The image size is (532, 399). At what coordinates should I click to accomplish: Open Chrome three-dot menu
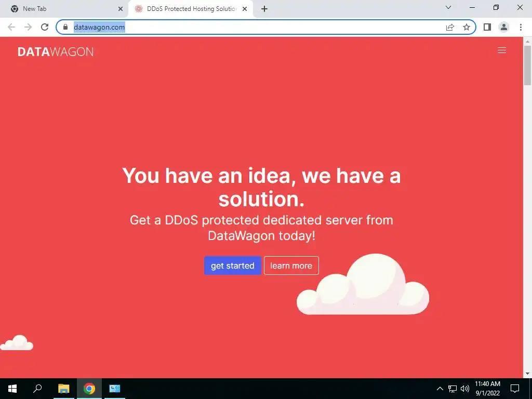coord(521,27)
